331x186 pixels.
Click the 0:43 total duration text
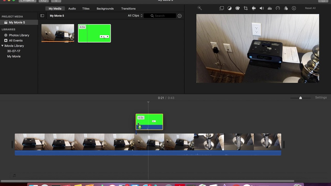click(x=171, y=98)
